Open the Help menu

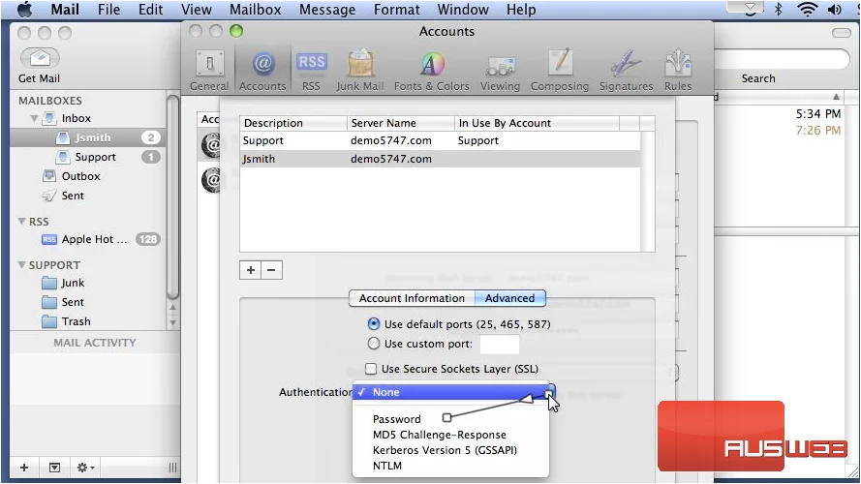coord(520,10)
